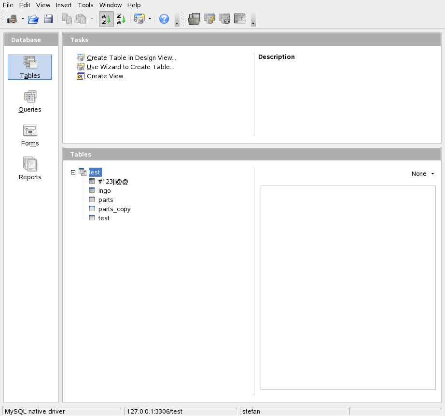Click Create View task
The height and width of the screenshot is (416, 445).
(x=107, y=76)
